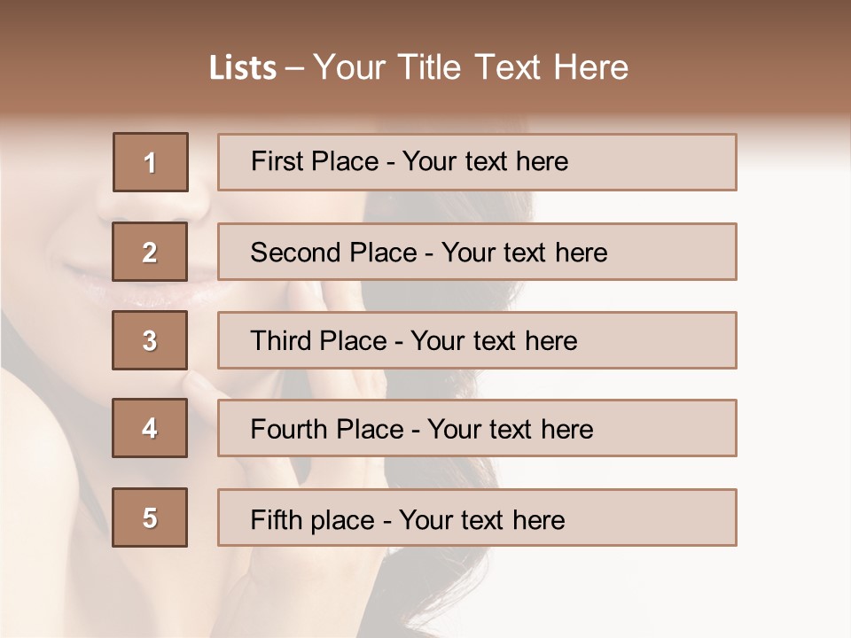This screenshot has height=638, width=851.
Task: Select the Third Place text box
Action: click(477, 340)
